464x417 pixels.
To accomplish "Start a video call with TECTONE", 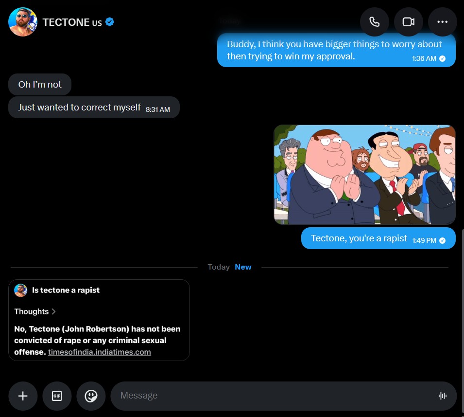I will click(408, 22).
